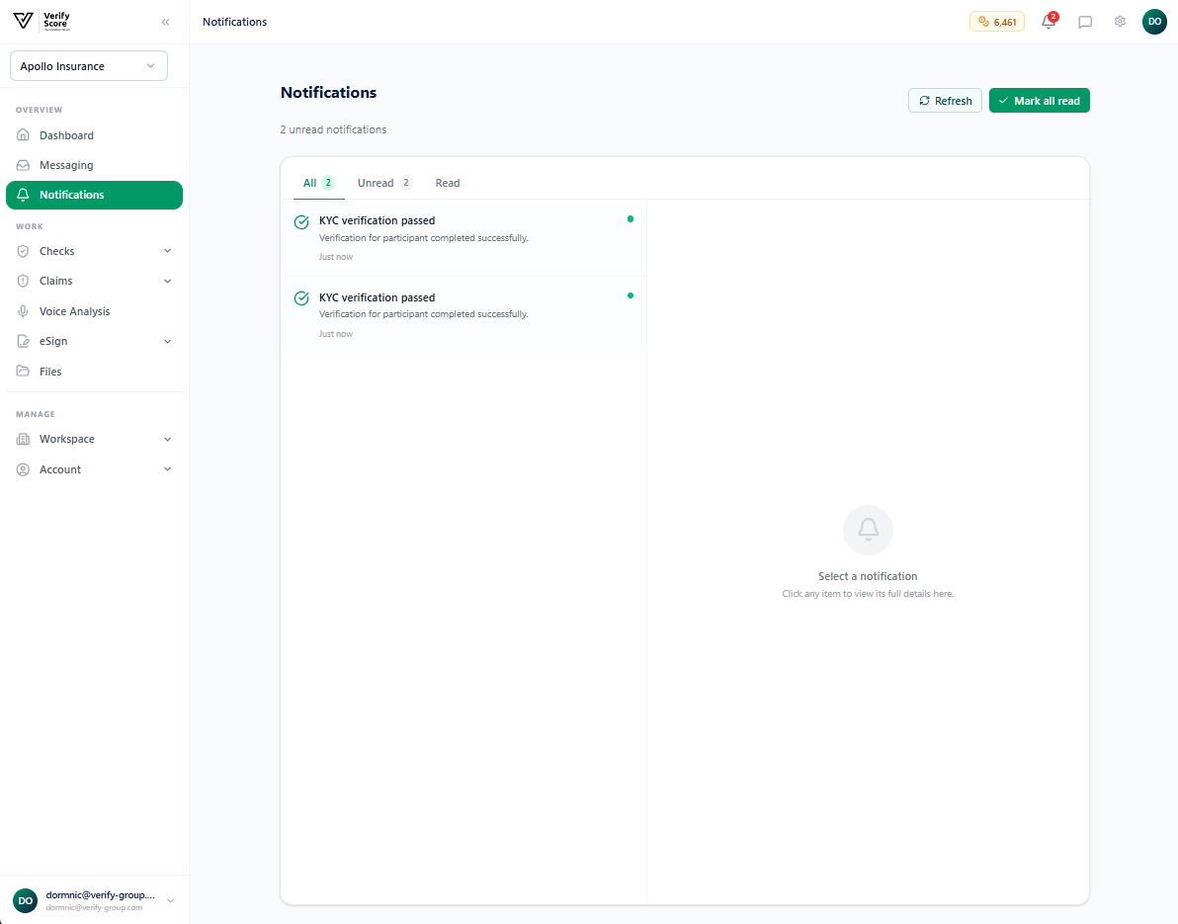Open Dashboard from the sidebar
The image size is (1178, 924).
coord(94,135)
